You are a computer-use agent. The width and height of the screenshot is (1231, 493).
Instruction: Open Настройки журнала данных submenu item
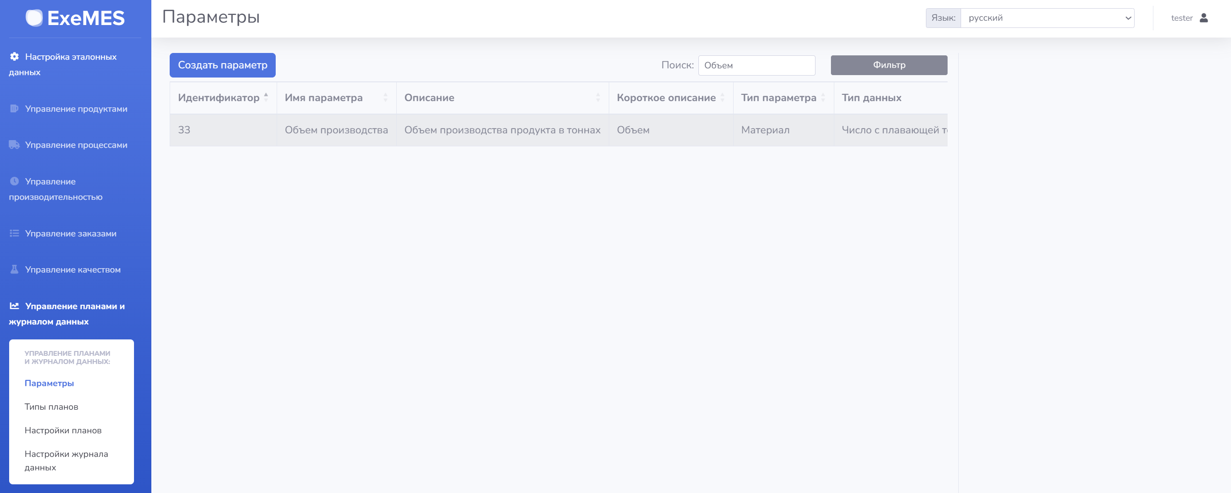[67, 461]
